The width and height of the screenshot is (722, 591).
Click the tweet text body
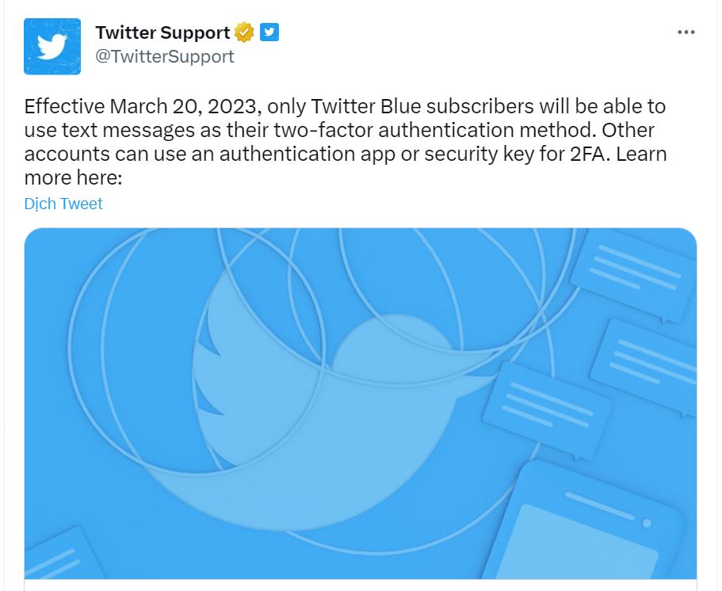[x=341, y=129]
